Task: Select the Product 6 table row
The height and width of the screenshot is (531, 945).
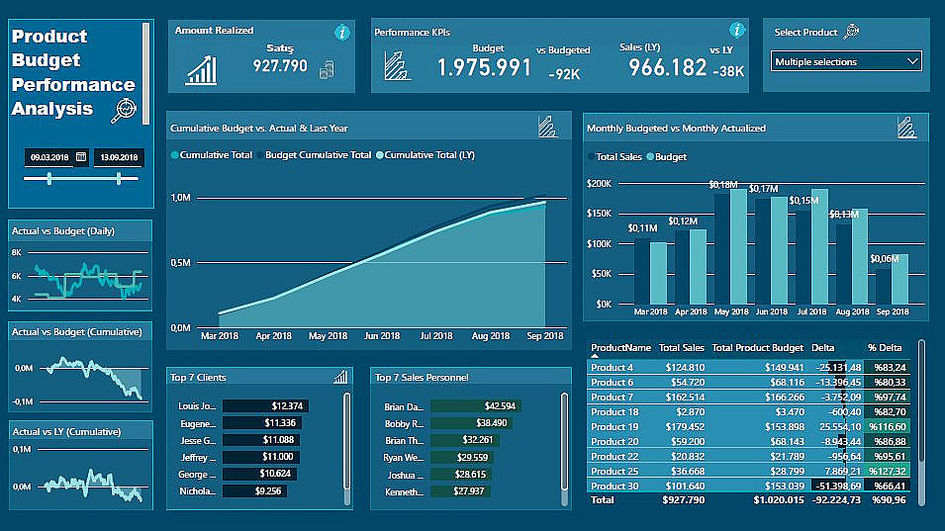Action: click(748, 383)
